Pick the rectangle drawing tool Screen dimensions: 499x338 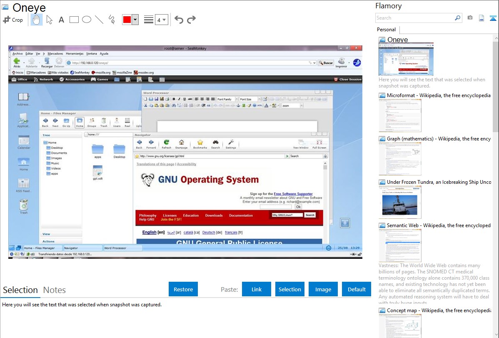[74, 20]
